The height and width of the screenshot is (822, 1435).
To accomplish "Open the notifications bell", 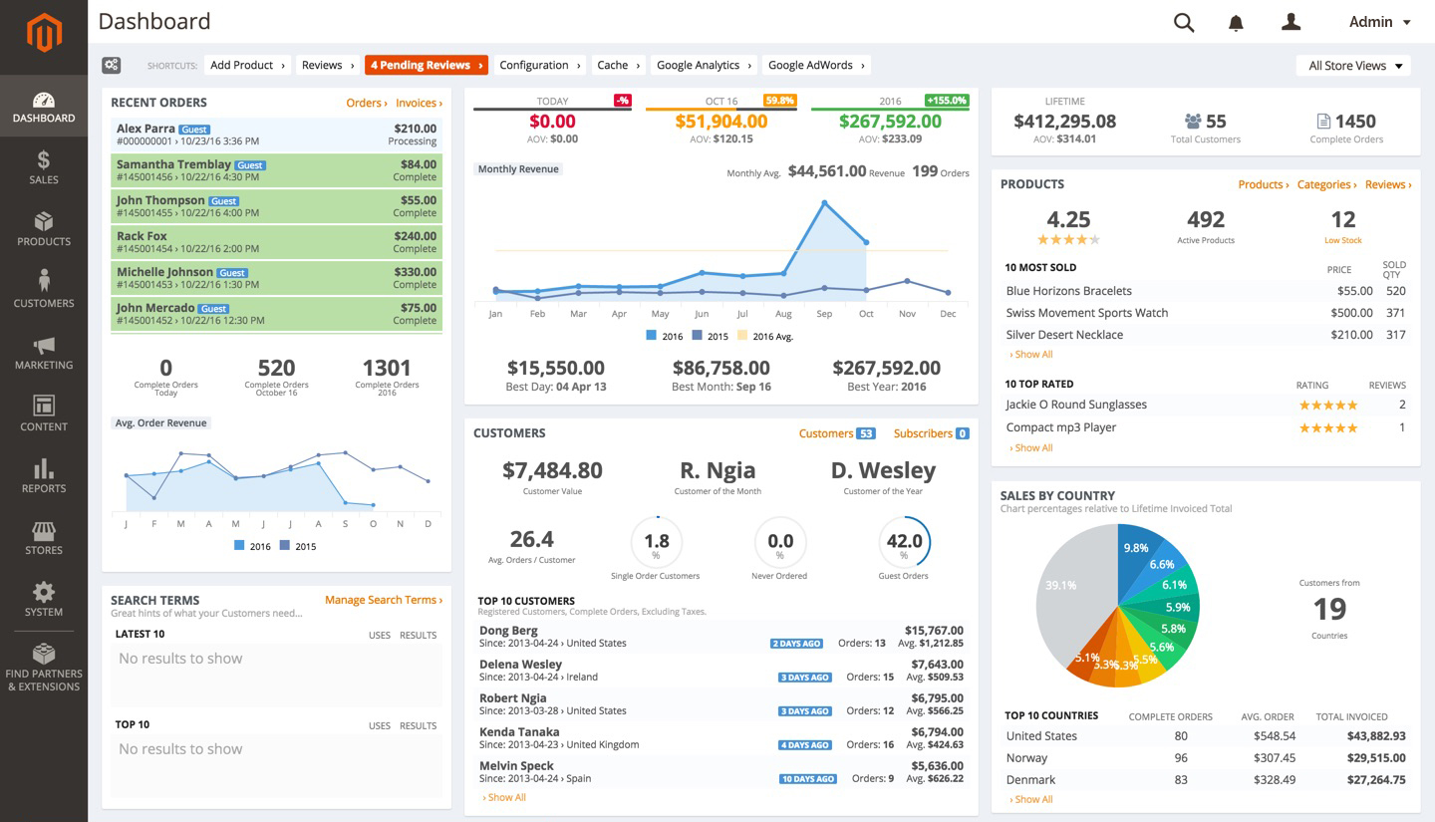I will (x=1236, y=23).
